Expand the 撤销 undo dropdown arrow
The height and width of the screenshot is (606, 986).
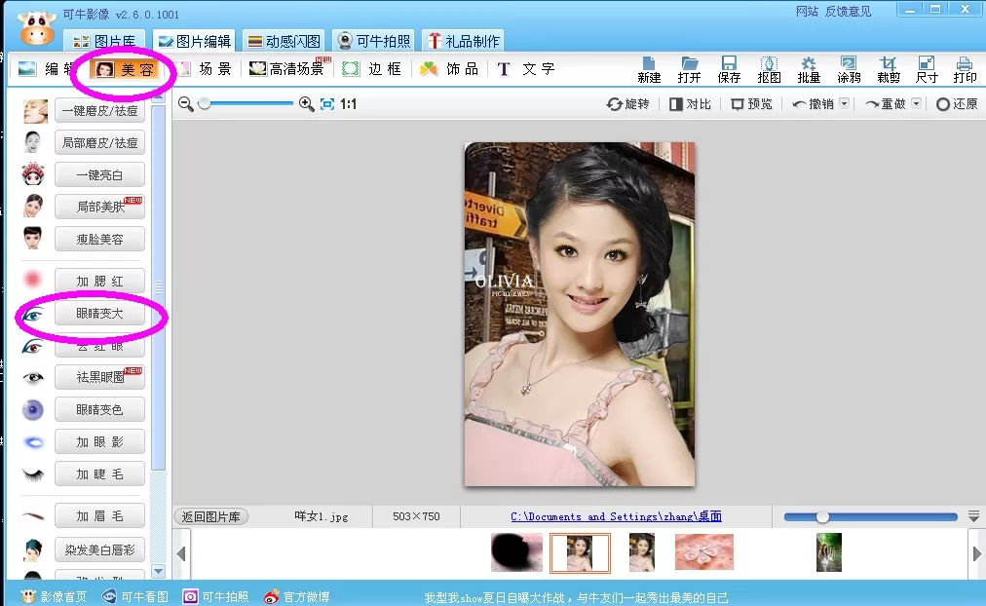point(845,103)
